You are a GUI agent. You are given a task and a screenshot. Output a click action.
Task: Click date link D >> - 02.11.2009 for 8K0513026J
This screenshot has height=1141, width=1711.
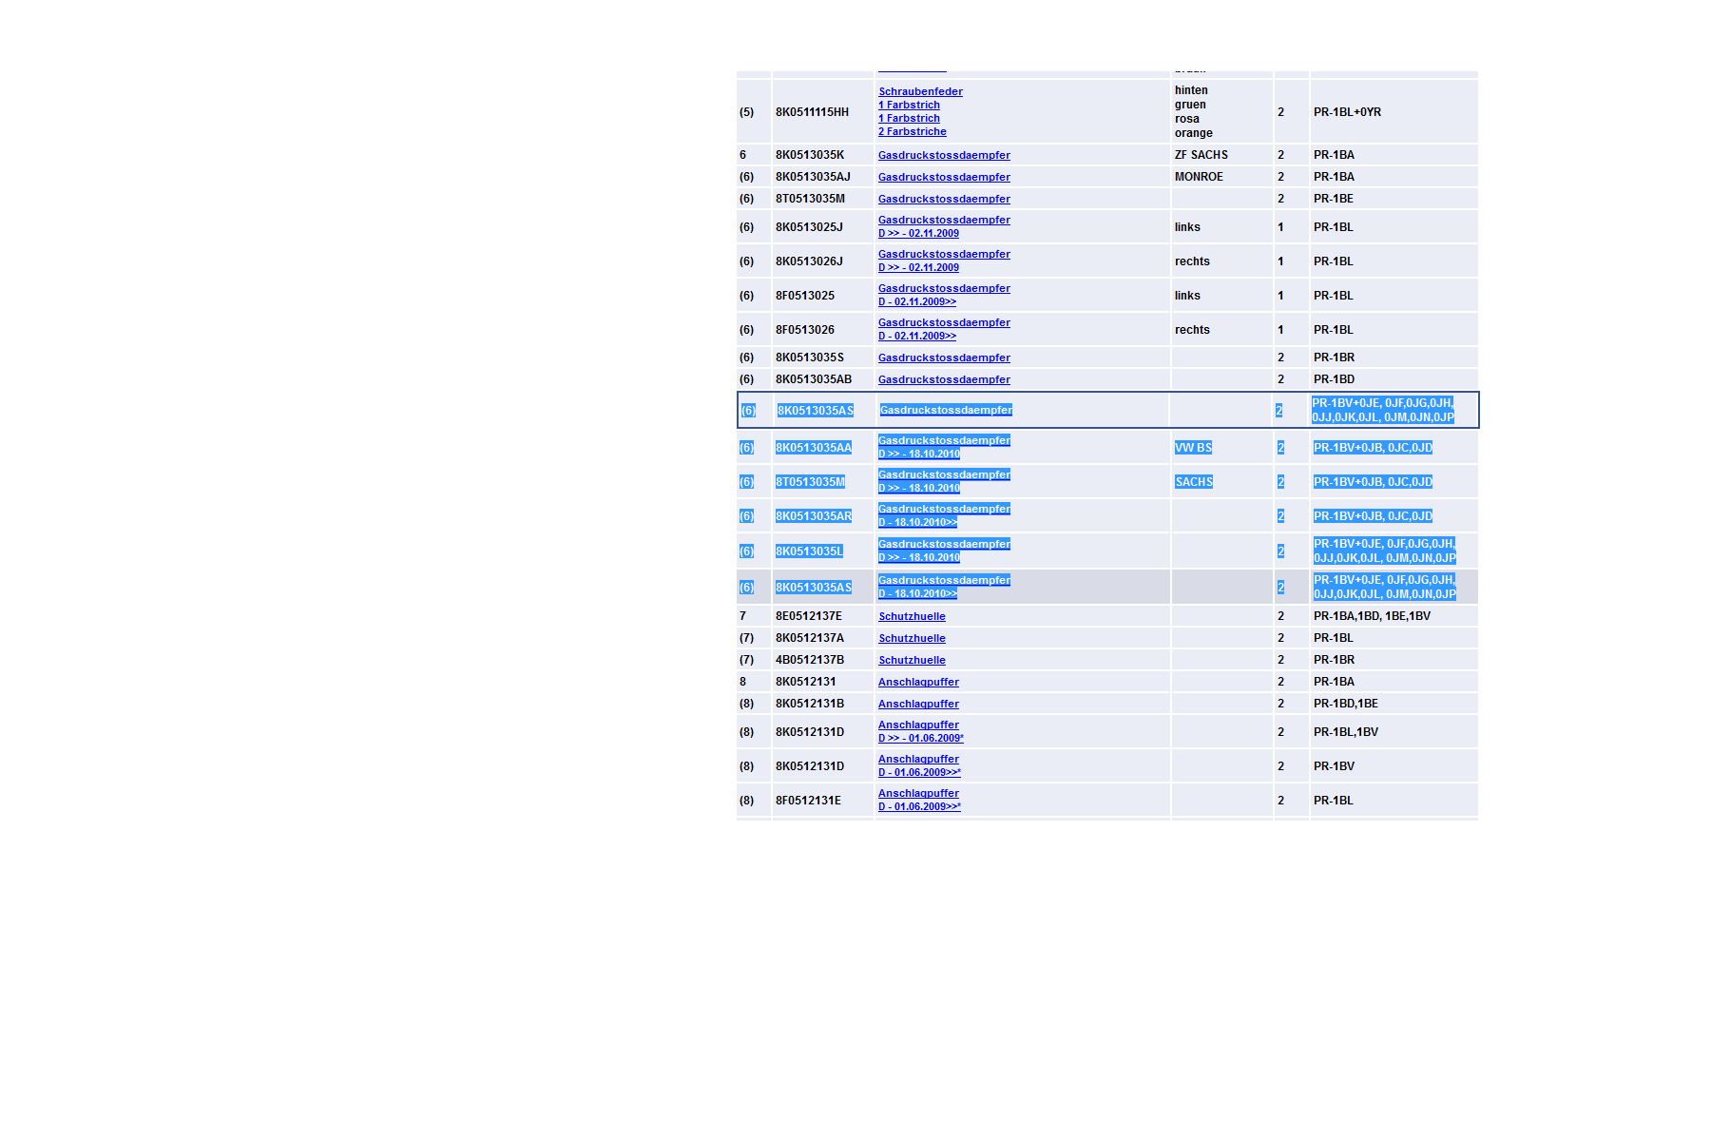pyautogui.click(x=918, y=267)
